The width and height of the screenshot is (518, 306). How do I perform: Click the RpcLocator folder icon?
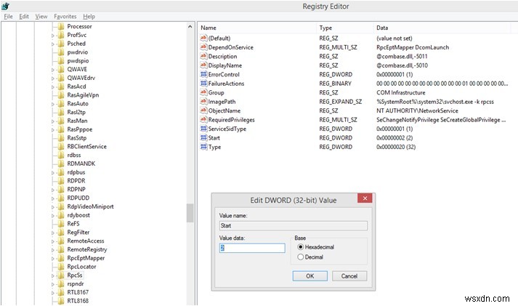click(61, 266)
